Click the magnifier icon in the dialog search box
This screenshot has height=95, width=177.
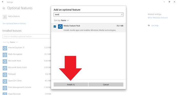pyautogui.click(x=122, y=15)
